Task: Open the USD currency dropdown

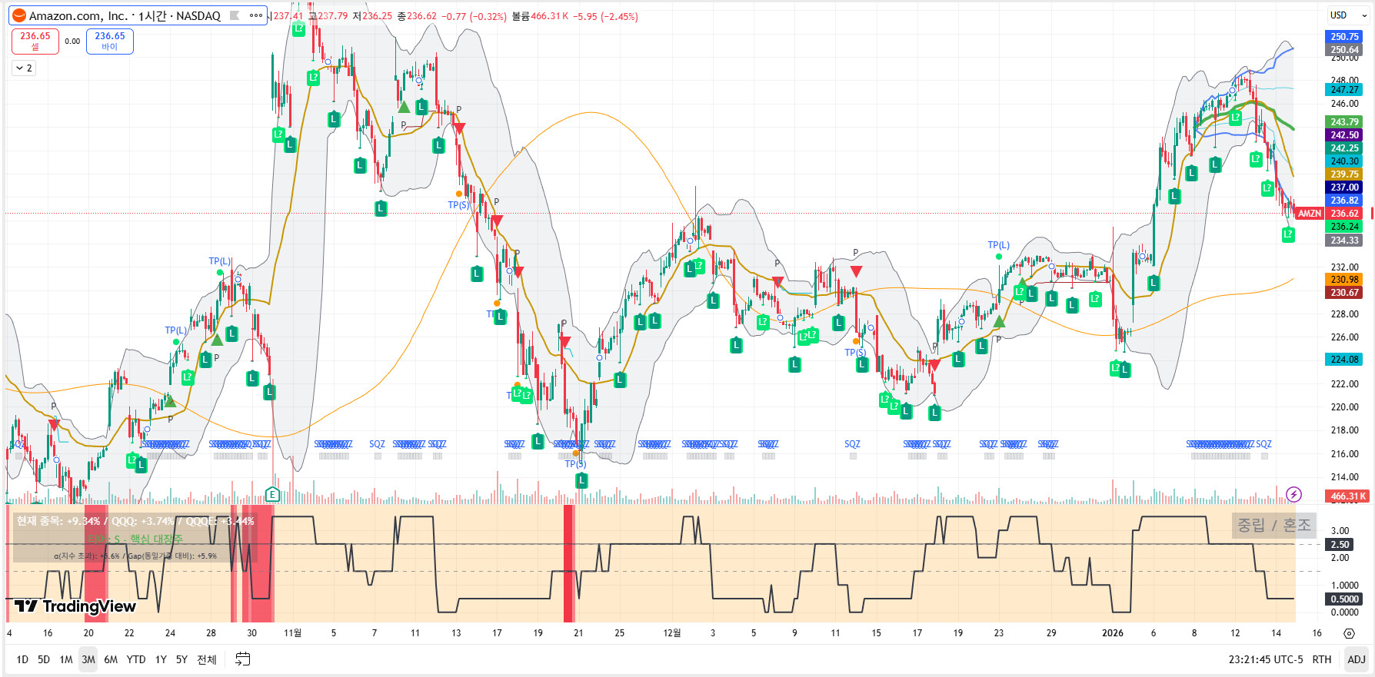Action: click(x=1347, y=15)
